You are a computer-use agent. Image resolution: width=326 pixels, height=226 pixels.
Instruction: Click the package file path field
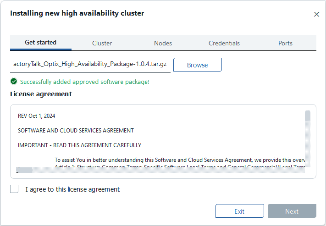[90, 65]
